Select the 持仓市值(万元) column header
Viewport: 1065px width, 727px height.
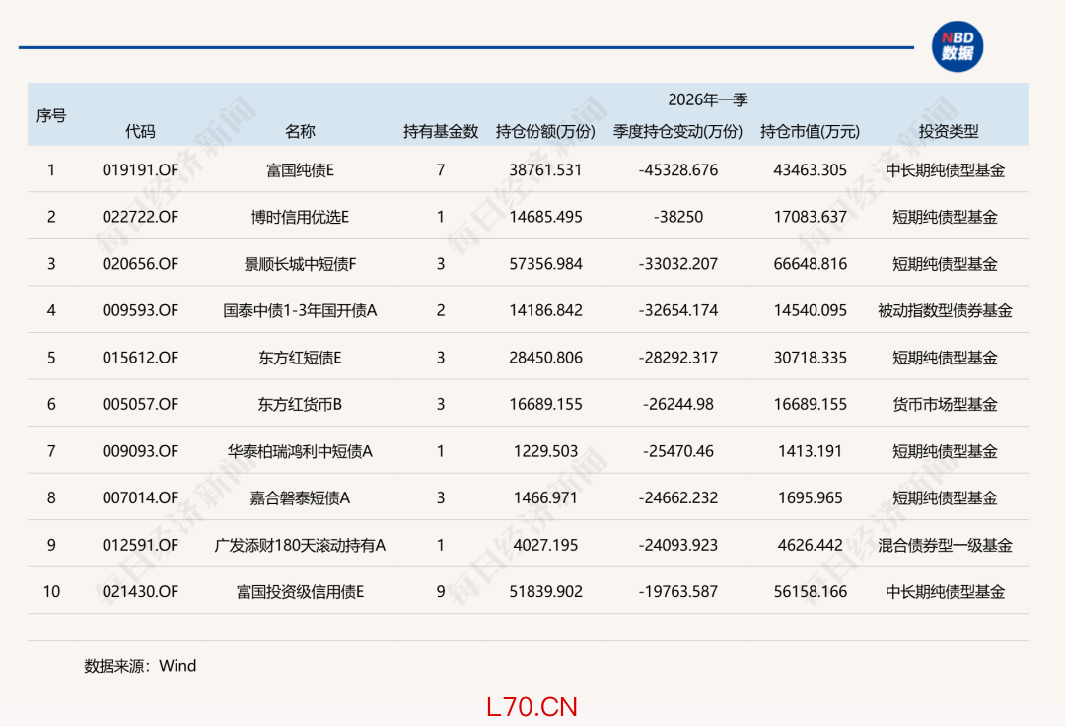810,131
